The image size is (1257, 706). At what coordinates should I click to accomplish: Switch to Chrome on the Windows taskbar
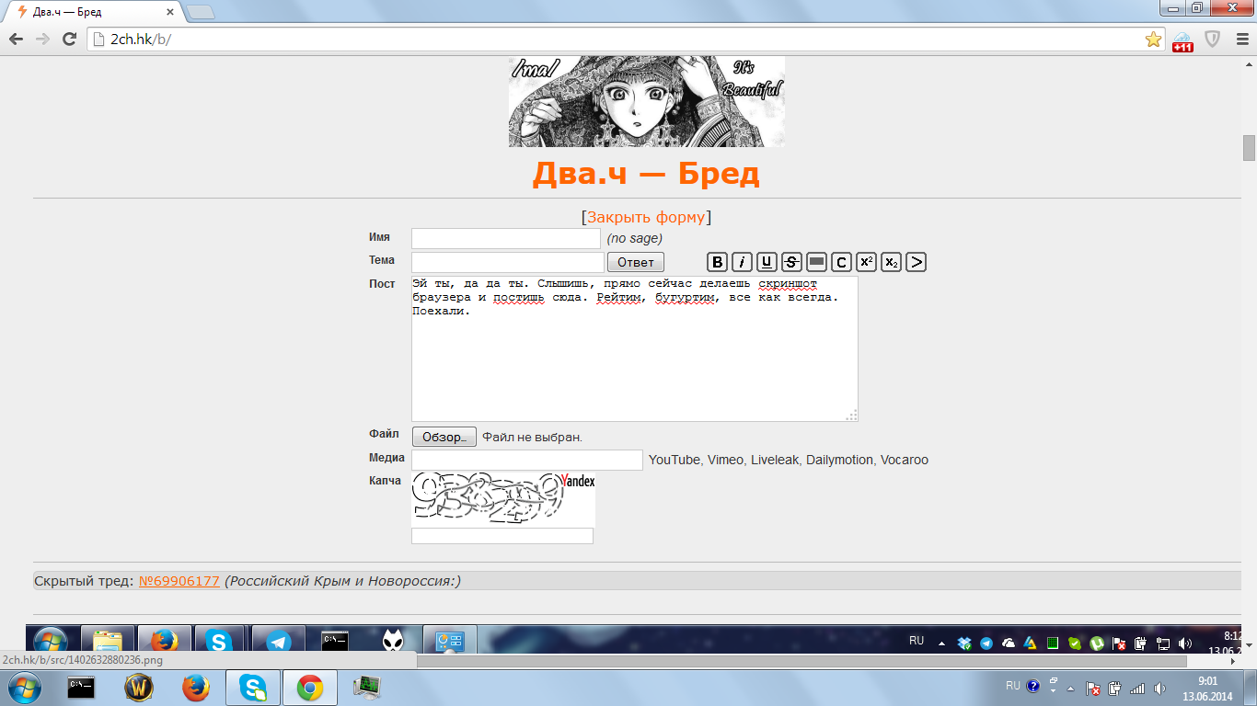309,688
